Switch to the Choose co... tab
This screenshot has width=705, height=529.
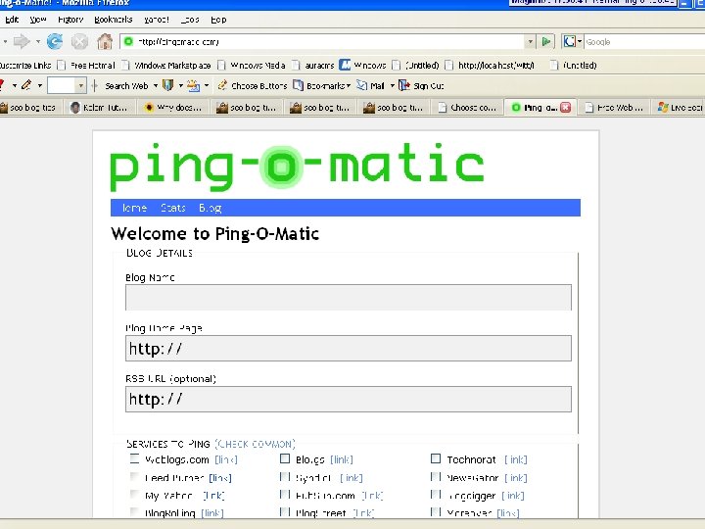pyautogui.click(x=467, y=108)
